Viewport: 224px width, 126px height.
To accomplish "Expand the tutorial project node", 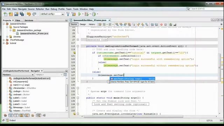I will [x=4, y=43].
